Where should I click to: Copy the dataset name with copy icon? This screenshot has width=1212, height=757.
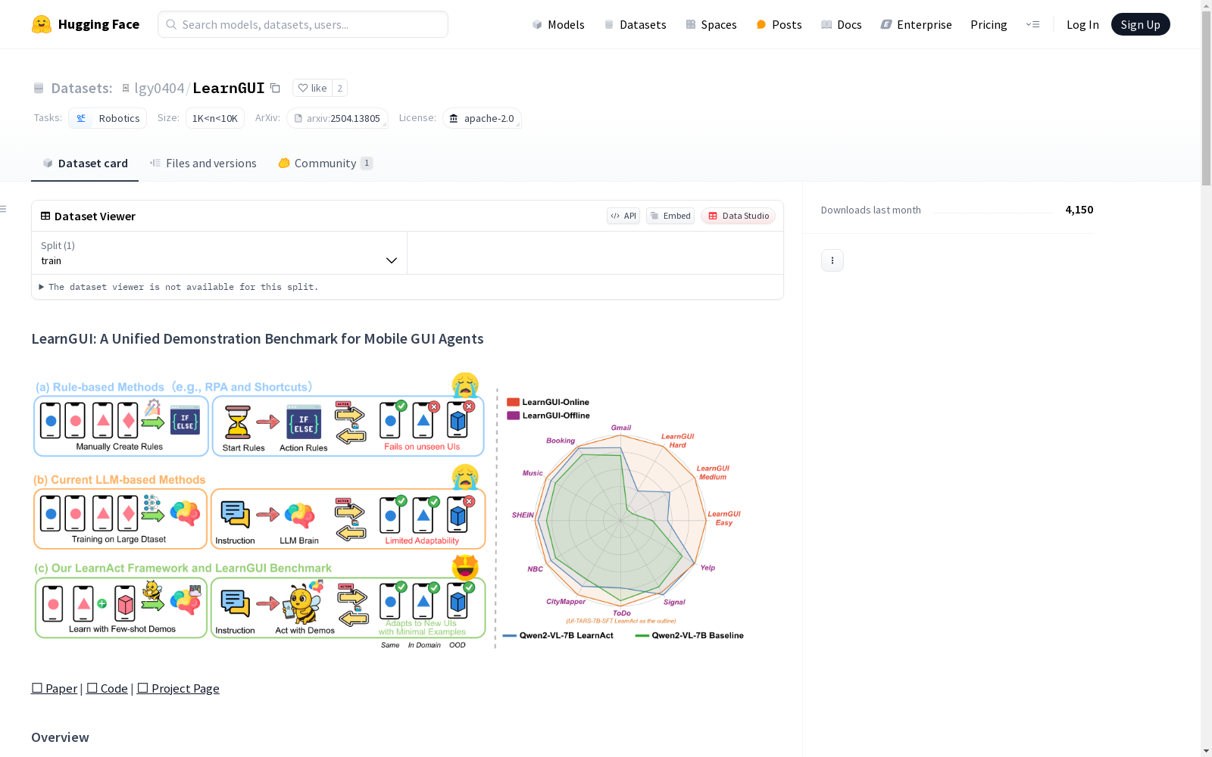pyautogui.click(x=275, y=88)
